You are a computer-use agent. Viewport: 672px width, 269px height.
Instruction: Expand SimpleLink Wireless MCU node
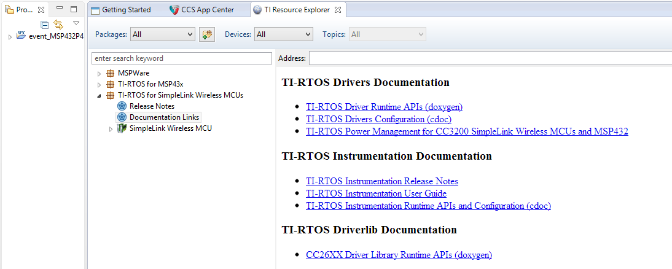point(111,128)
